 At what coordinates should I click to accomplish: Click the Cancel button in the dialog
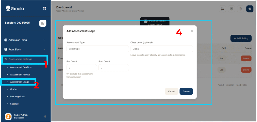171,91
